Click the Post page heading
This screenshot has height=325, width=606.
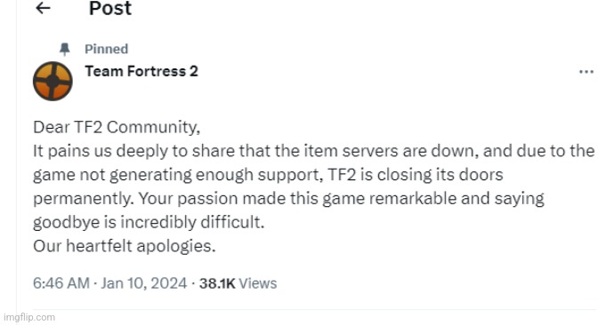coord(110,8)
